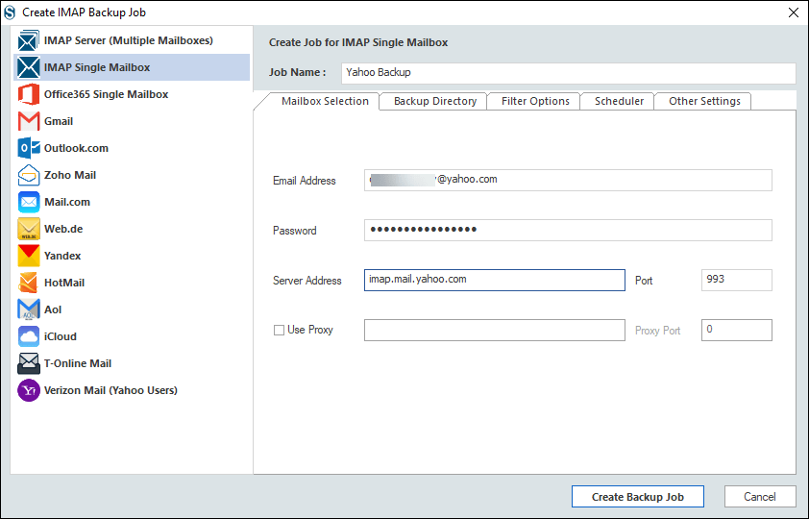The height and width of the screenshot is (519, 809).
Task: Click the app logo in title bar
Action: 10,12
